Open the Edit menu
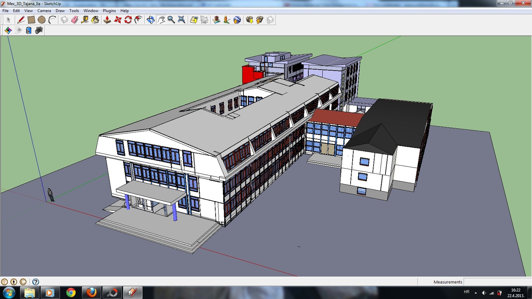This screenshot has width=532, height=299. pos(16,11)
